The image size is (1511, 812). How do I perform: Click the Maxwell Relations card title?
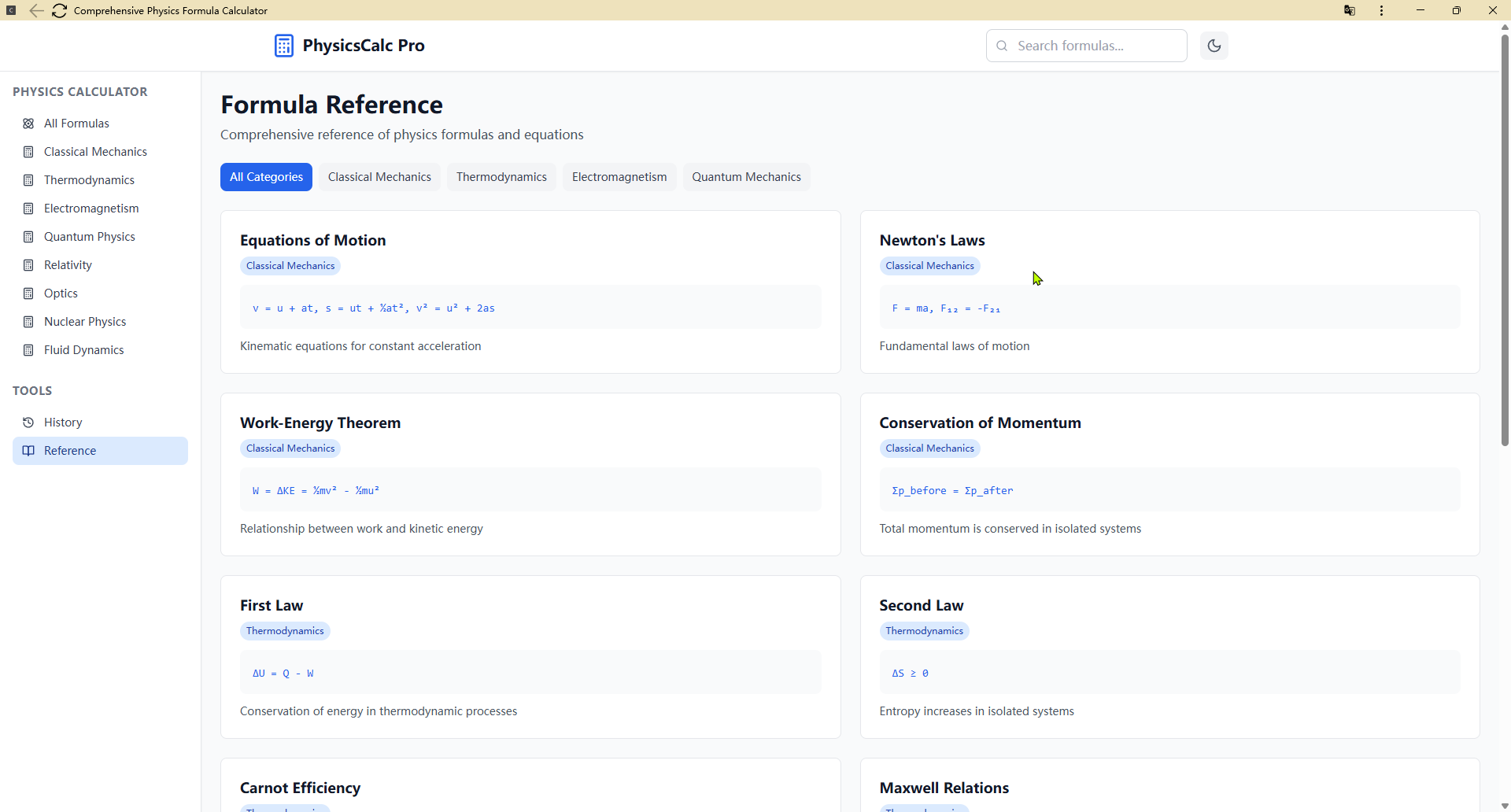(944, 788)
